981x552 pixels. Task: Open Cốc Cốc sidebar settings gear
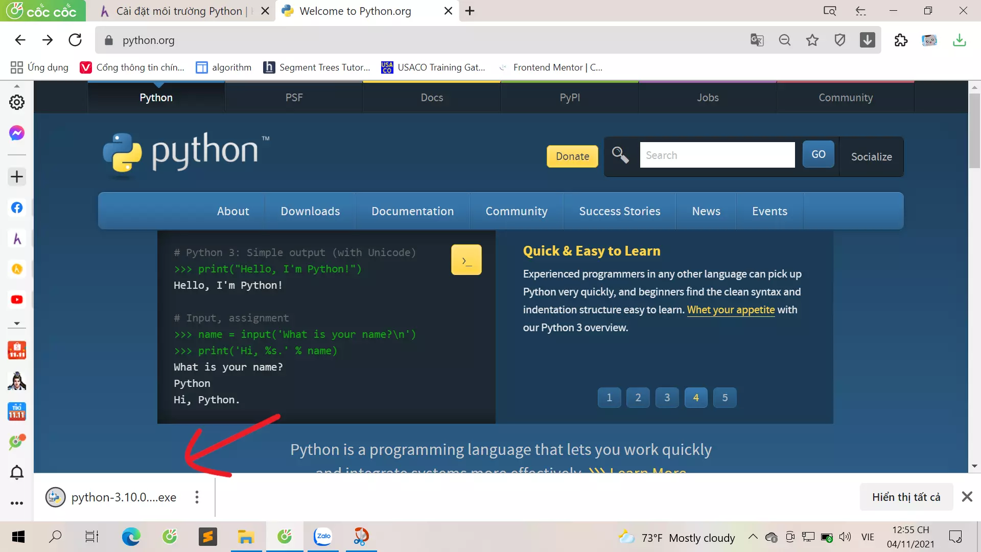[17, 102]
